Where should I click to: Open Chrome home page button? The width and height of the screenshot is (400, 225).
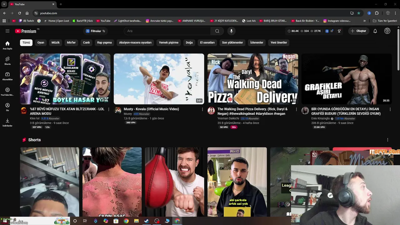[x=27, y=13]
